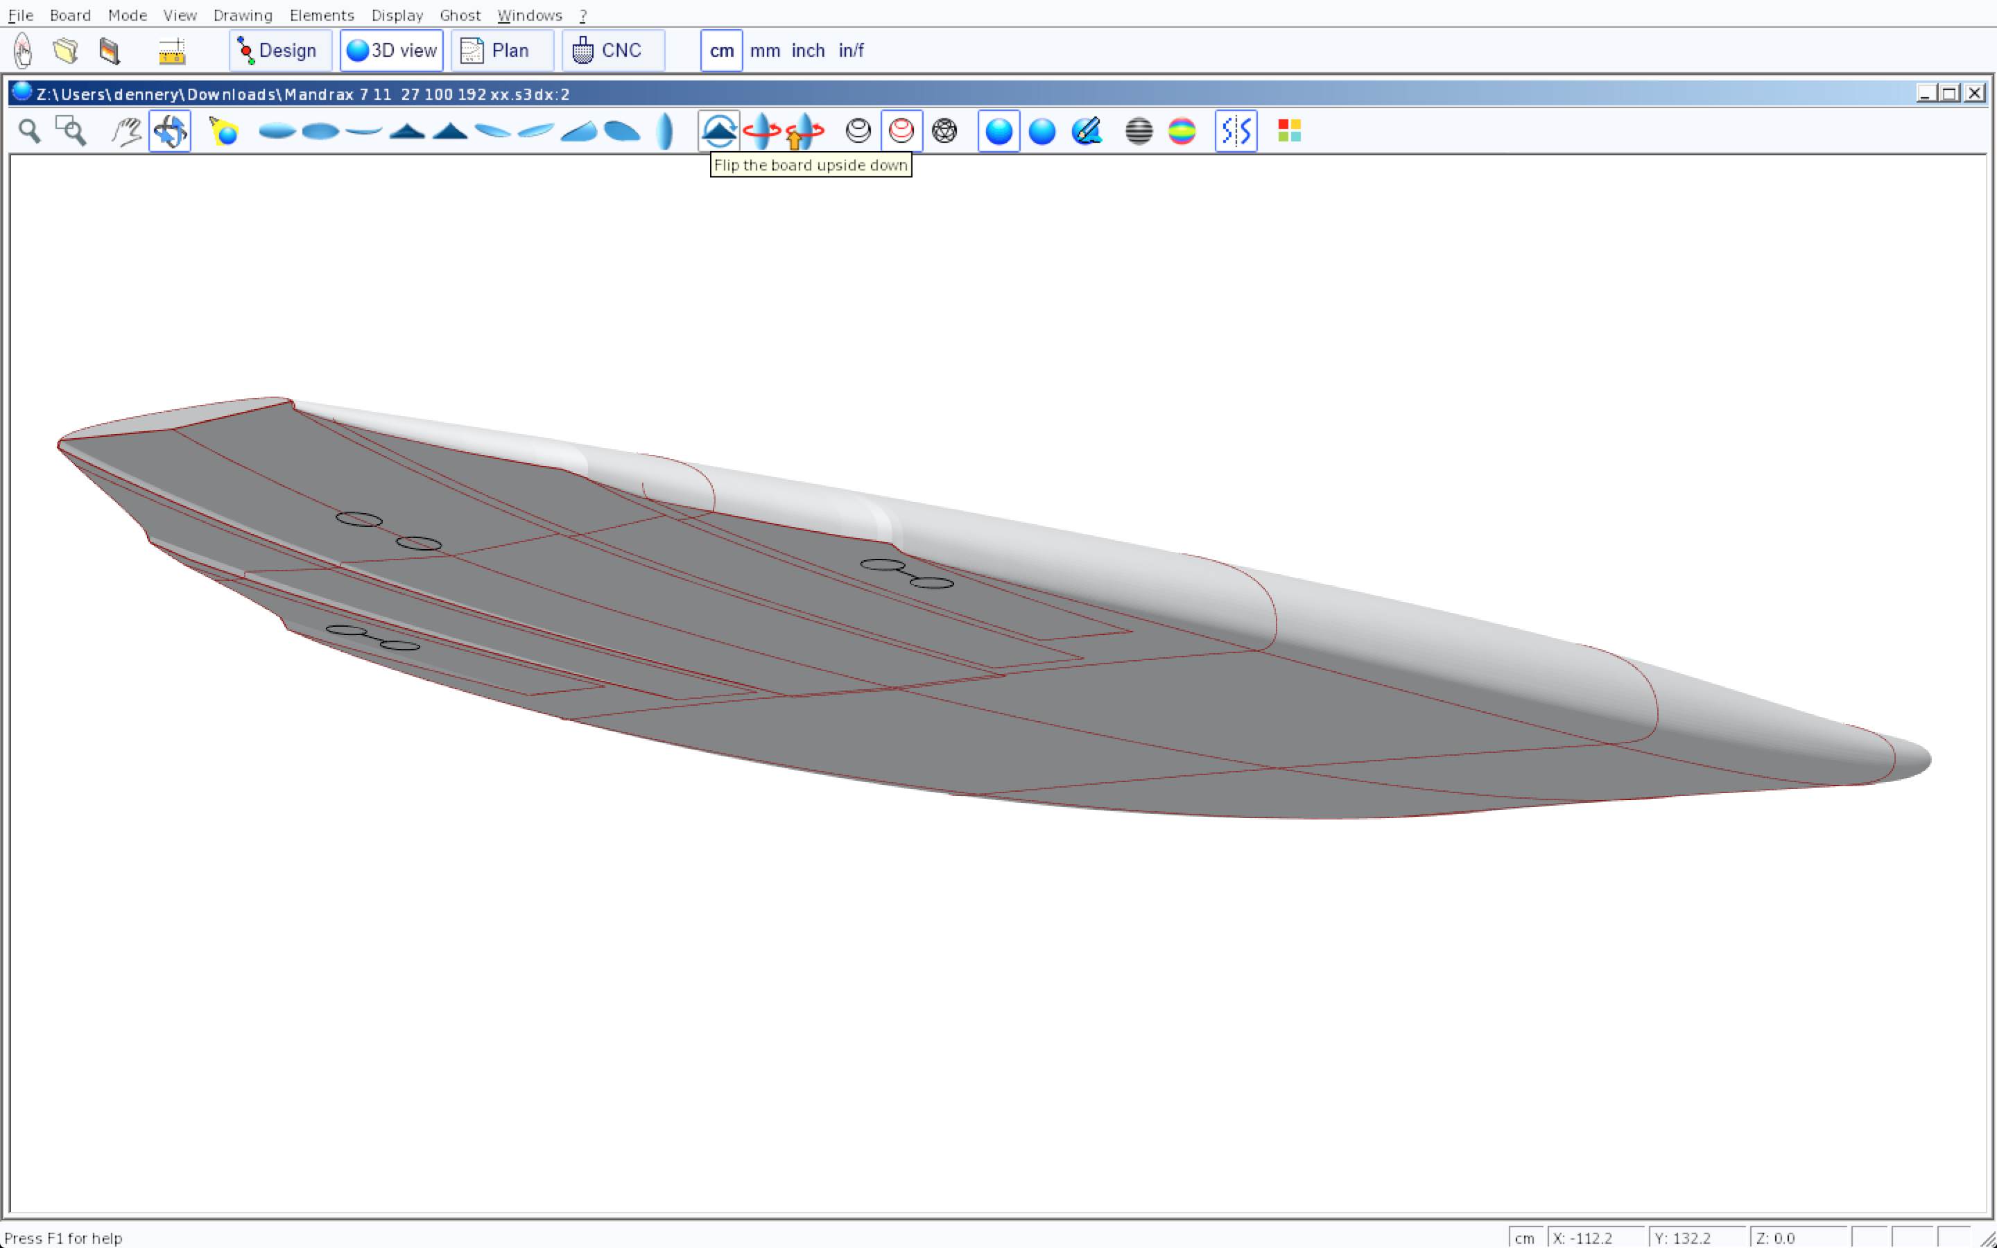Image resolution: width=1997 pixels, height=1248 pixels.
Task: Click the four-color squares icon
Action: 1289,131
